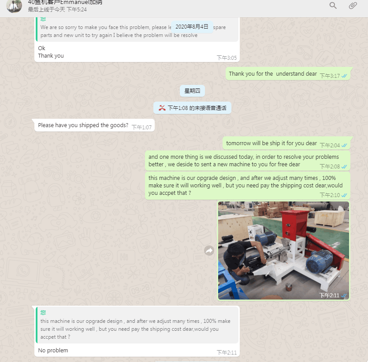Open the fish feed machine photo
This screenshot has height=362, width=368.
pyautogui.click(x=283, y=250)
